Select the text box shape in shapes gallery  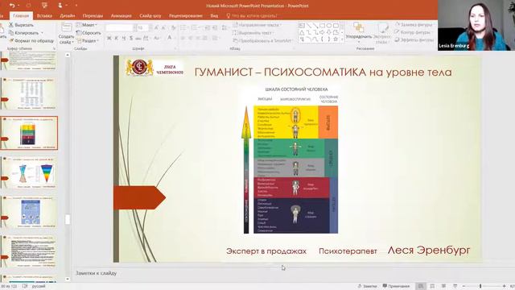[302, 26]
